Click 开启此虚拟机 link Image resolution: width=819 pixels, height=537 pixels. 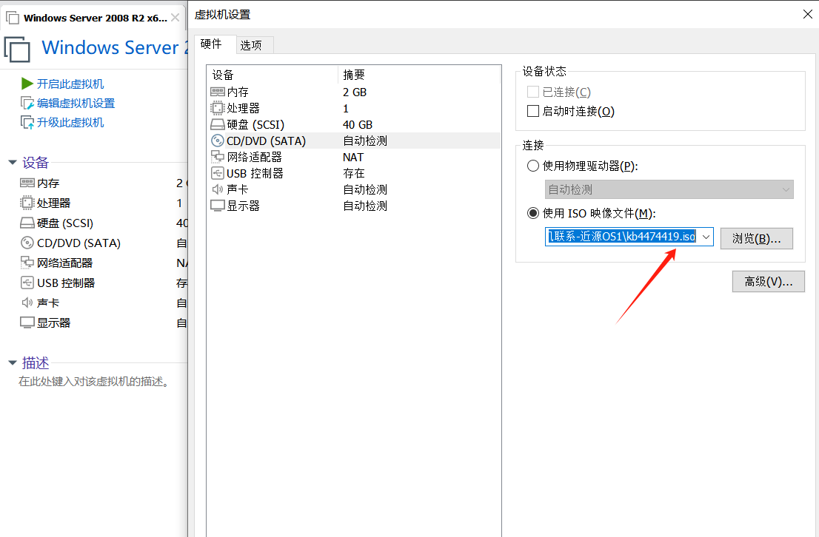(70, 84)
